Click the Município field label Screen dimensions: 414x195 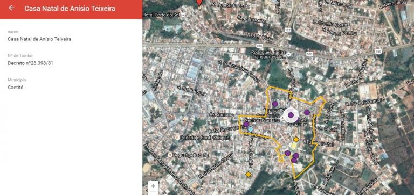[17, 80]
